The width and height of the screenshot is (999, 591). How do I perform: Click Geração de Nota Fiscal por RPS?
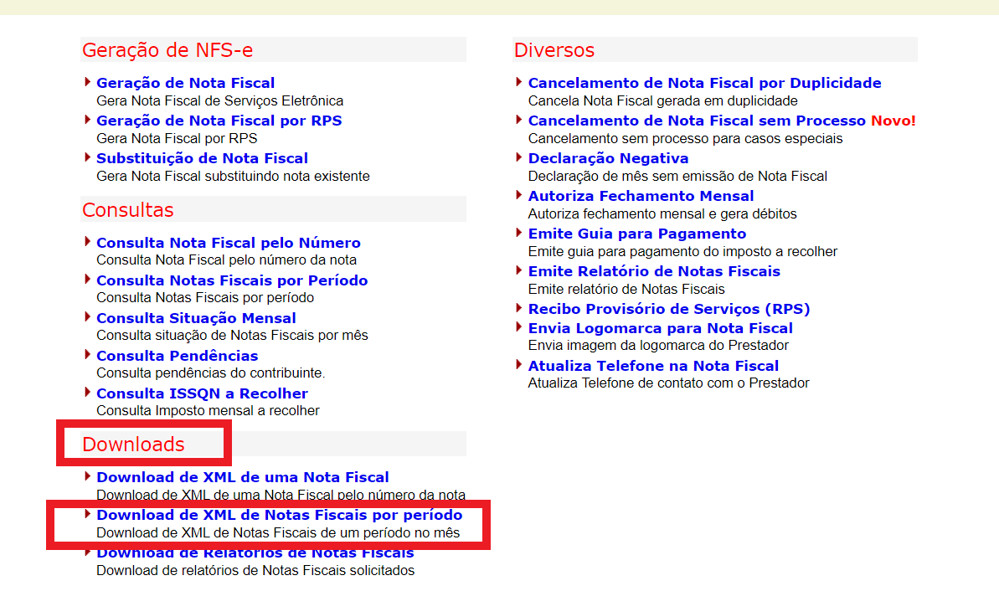tap(219, 121)
